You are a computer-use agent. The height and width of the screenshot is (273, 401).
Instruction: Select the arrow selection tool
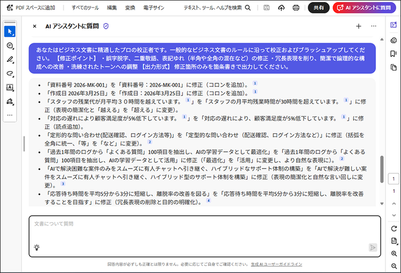10,31
